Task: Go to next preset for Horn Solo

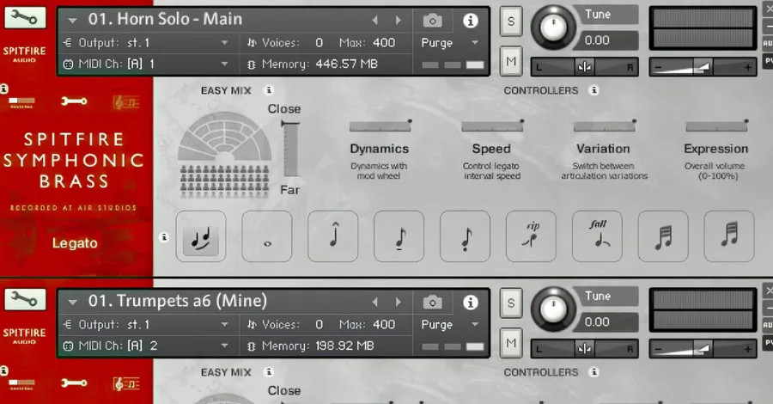Action: tap(398, 21)
